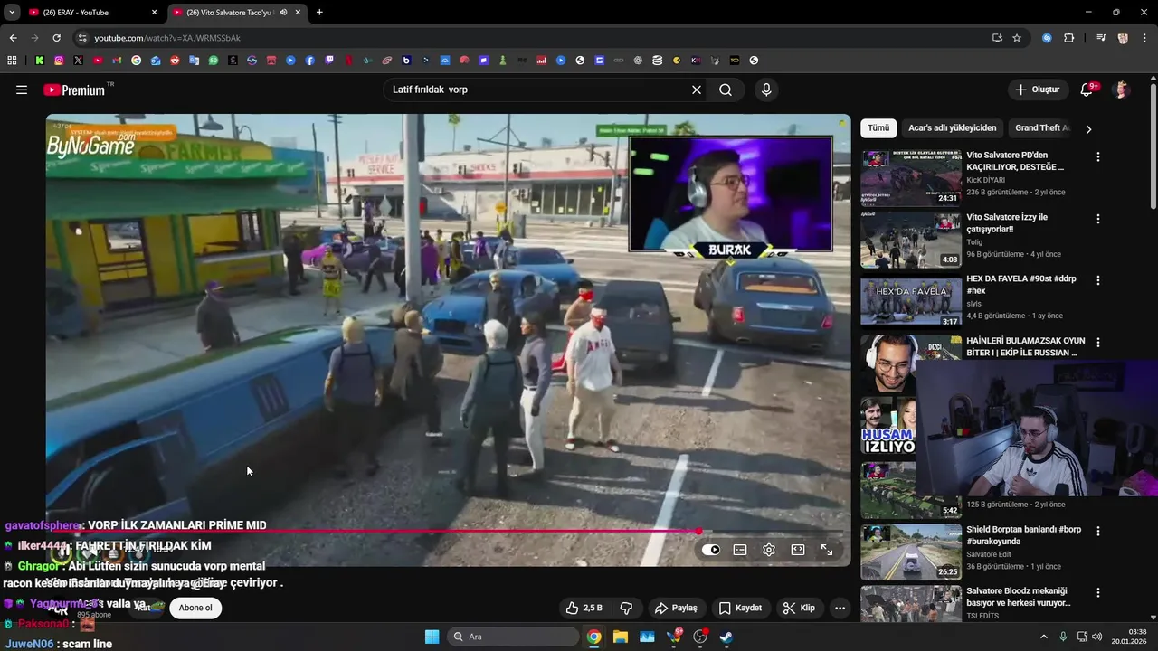Open options for HEX DA FAVELA video
Image resolution: width=1158 pixels, height=651 pixels.
[1098, 280]
